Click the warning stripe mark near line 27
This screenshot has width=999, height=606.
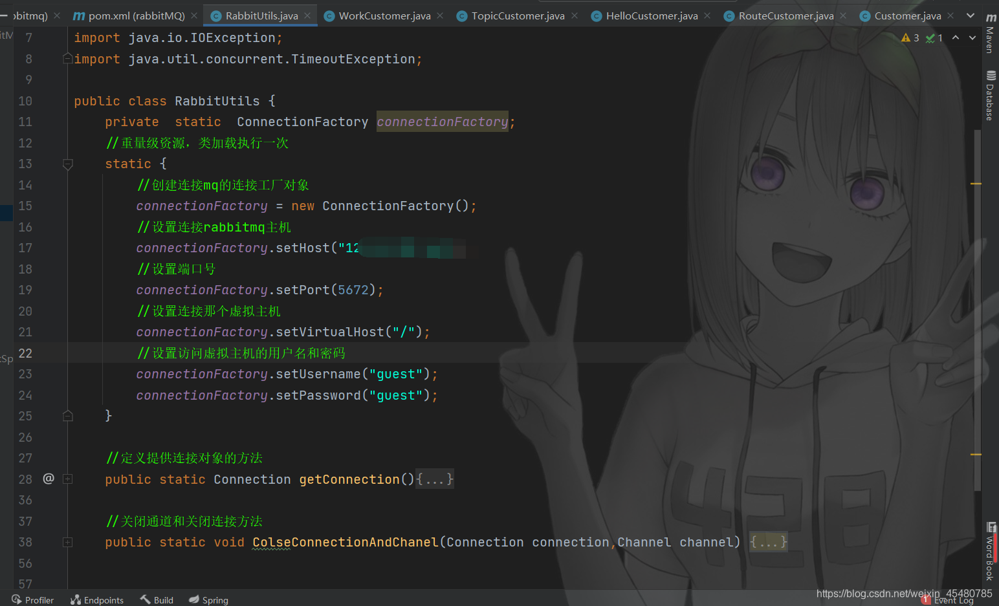tap(976, 455)
